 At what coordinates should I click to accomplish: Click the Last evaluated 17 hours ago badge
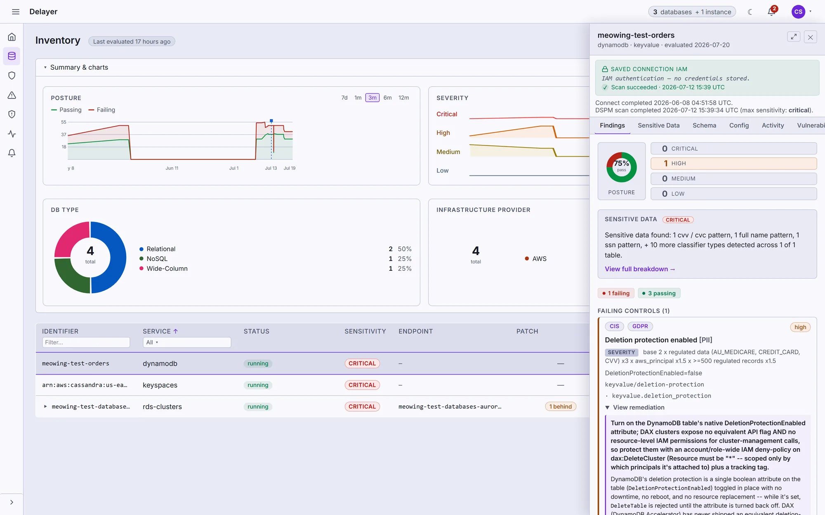pyautogui.click(x=132, y=42)
